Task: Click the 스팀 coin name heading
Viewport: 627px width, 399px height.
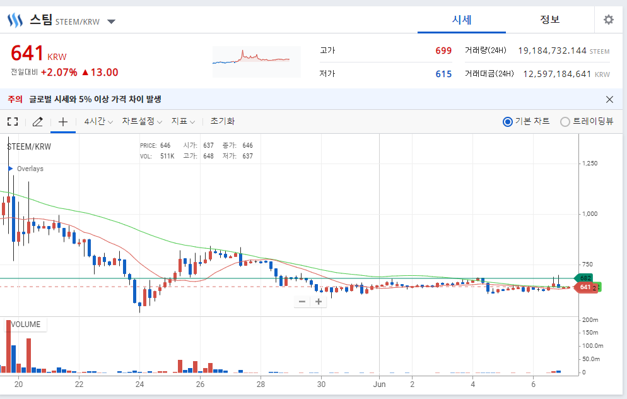Action: point(41,20)
